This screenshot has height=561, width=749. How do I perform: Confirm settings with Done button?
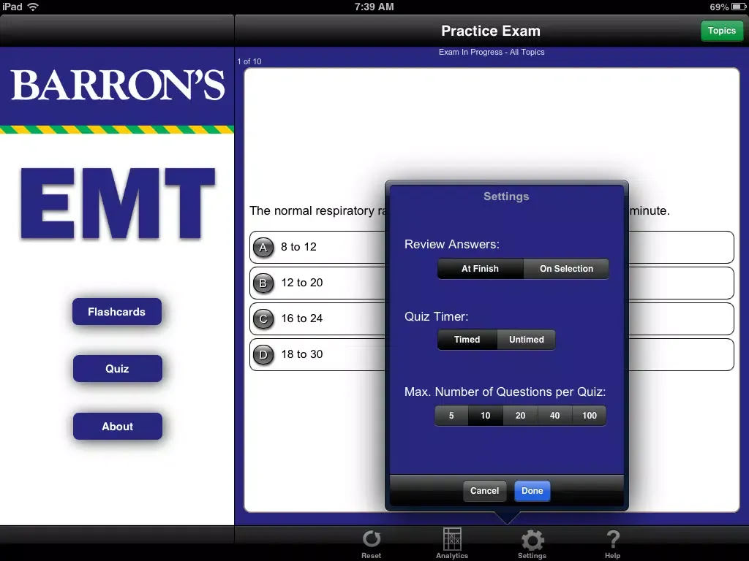point(532,491)
